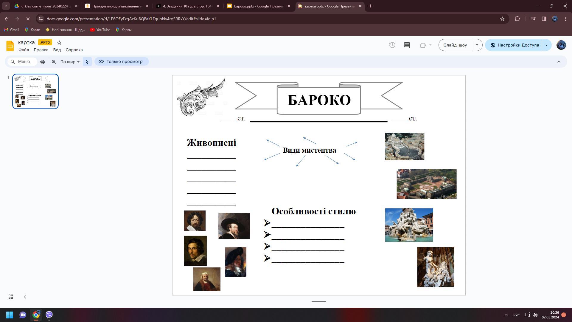Open tab search dropdown in Chrome
572x322 pixels.
tap(6, 6)
